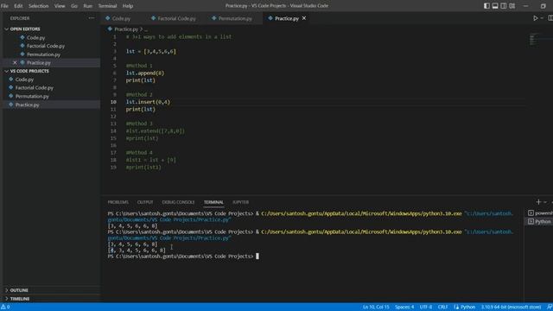Open customize layout icon
553x311 pixels.
pos(512,6)
